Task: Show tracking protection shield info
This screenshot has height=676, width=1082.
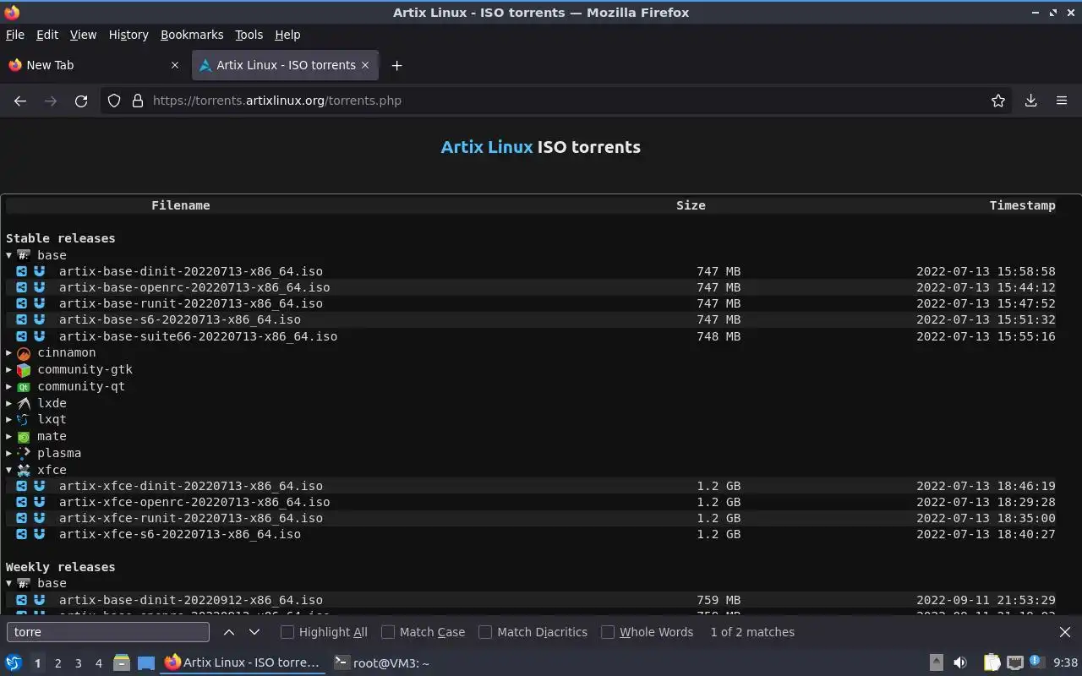Action: pyautogui.click(x=114, y=101)
